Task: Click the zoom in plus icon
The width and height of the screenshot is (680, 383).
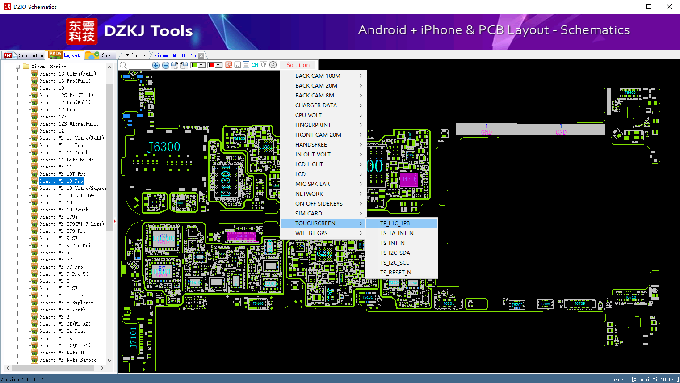Action: point(156,65)
